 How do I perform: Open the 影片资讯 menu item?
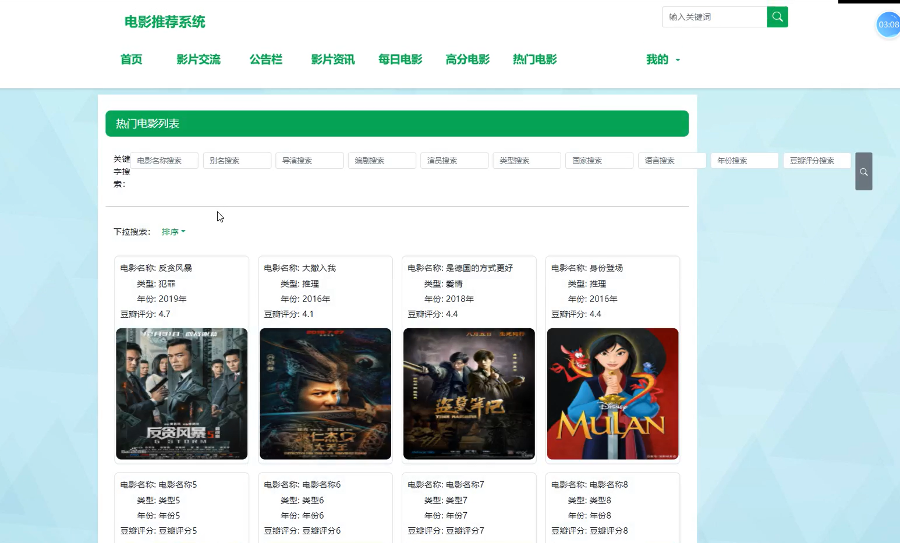333,59
